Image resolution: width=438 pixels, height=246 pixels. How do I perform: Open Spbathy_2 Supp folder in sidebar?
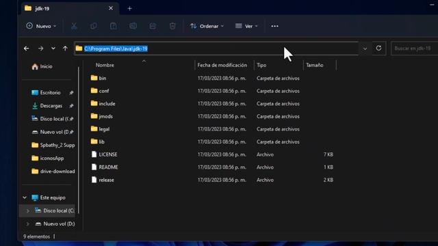click(x=53, y=145)
